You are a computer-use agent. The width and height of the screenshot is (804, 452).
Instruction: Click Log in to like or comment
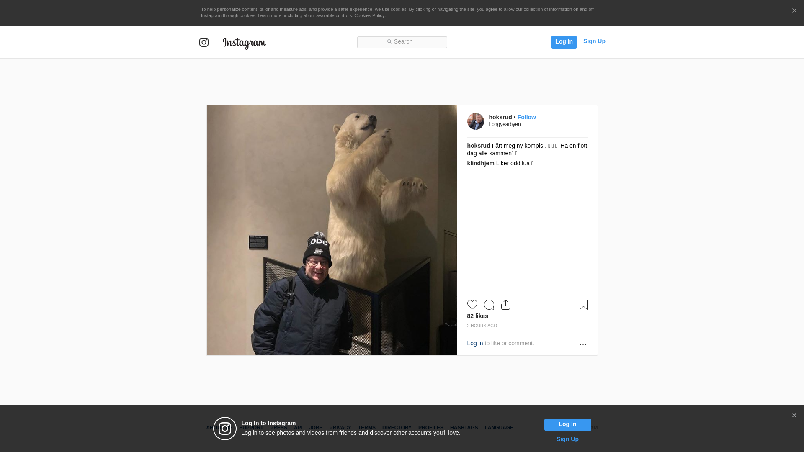475,343
